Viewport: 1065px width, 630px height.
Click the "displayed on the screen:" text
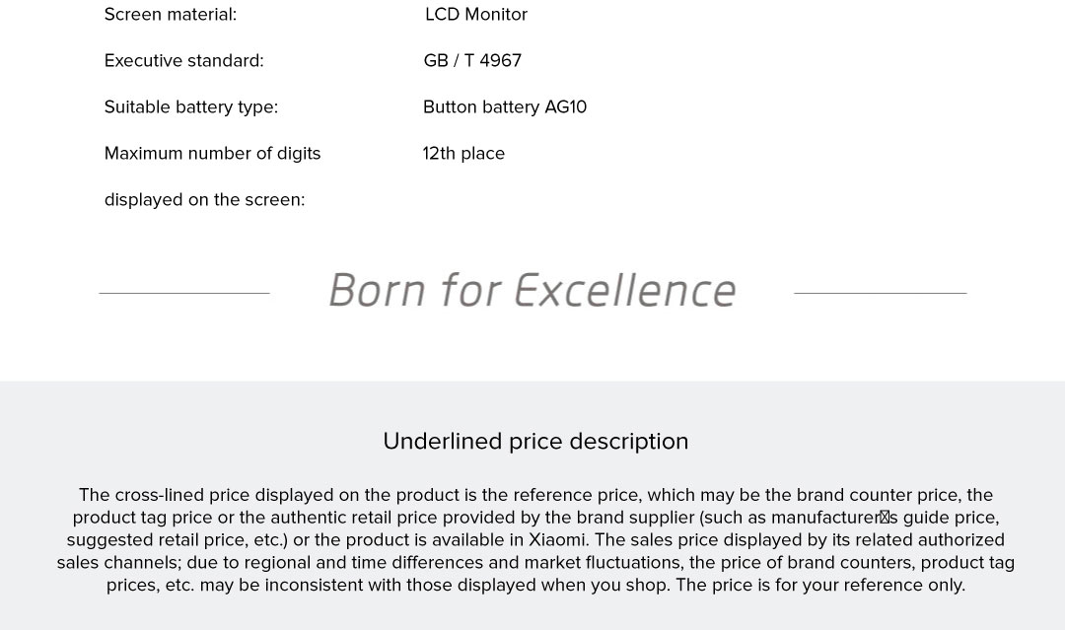coord(204,200)
